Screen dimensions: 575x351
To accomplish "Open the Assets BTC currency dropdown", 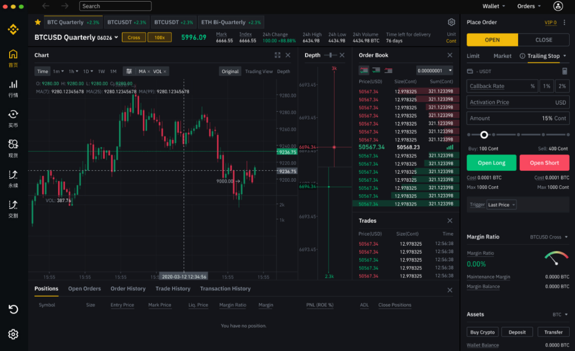I will point(561,314).
